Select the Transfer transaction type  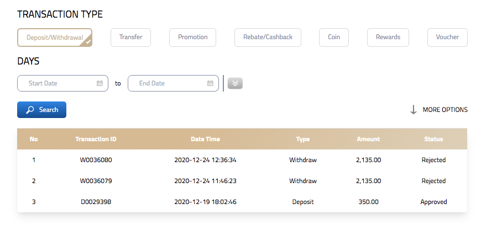click(x=130, y=37)
